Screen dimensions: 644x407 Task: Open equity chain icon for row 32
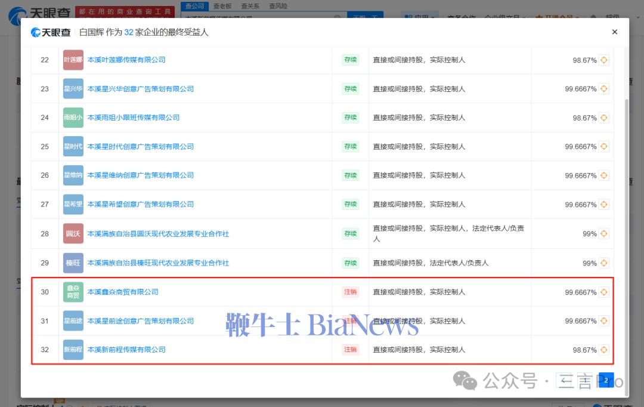pos(603,350)
